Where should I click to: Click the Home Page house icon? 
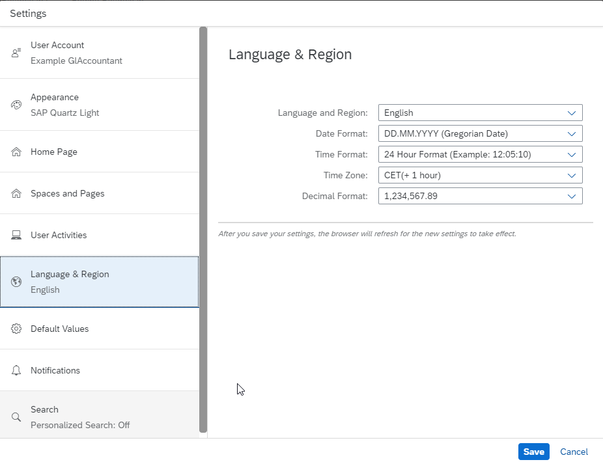pyautogui.click(x=16, y=152)
